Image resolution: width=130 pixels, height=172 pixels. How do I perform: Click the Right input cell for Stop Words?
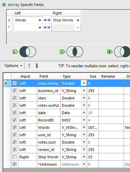coord(27,157)
